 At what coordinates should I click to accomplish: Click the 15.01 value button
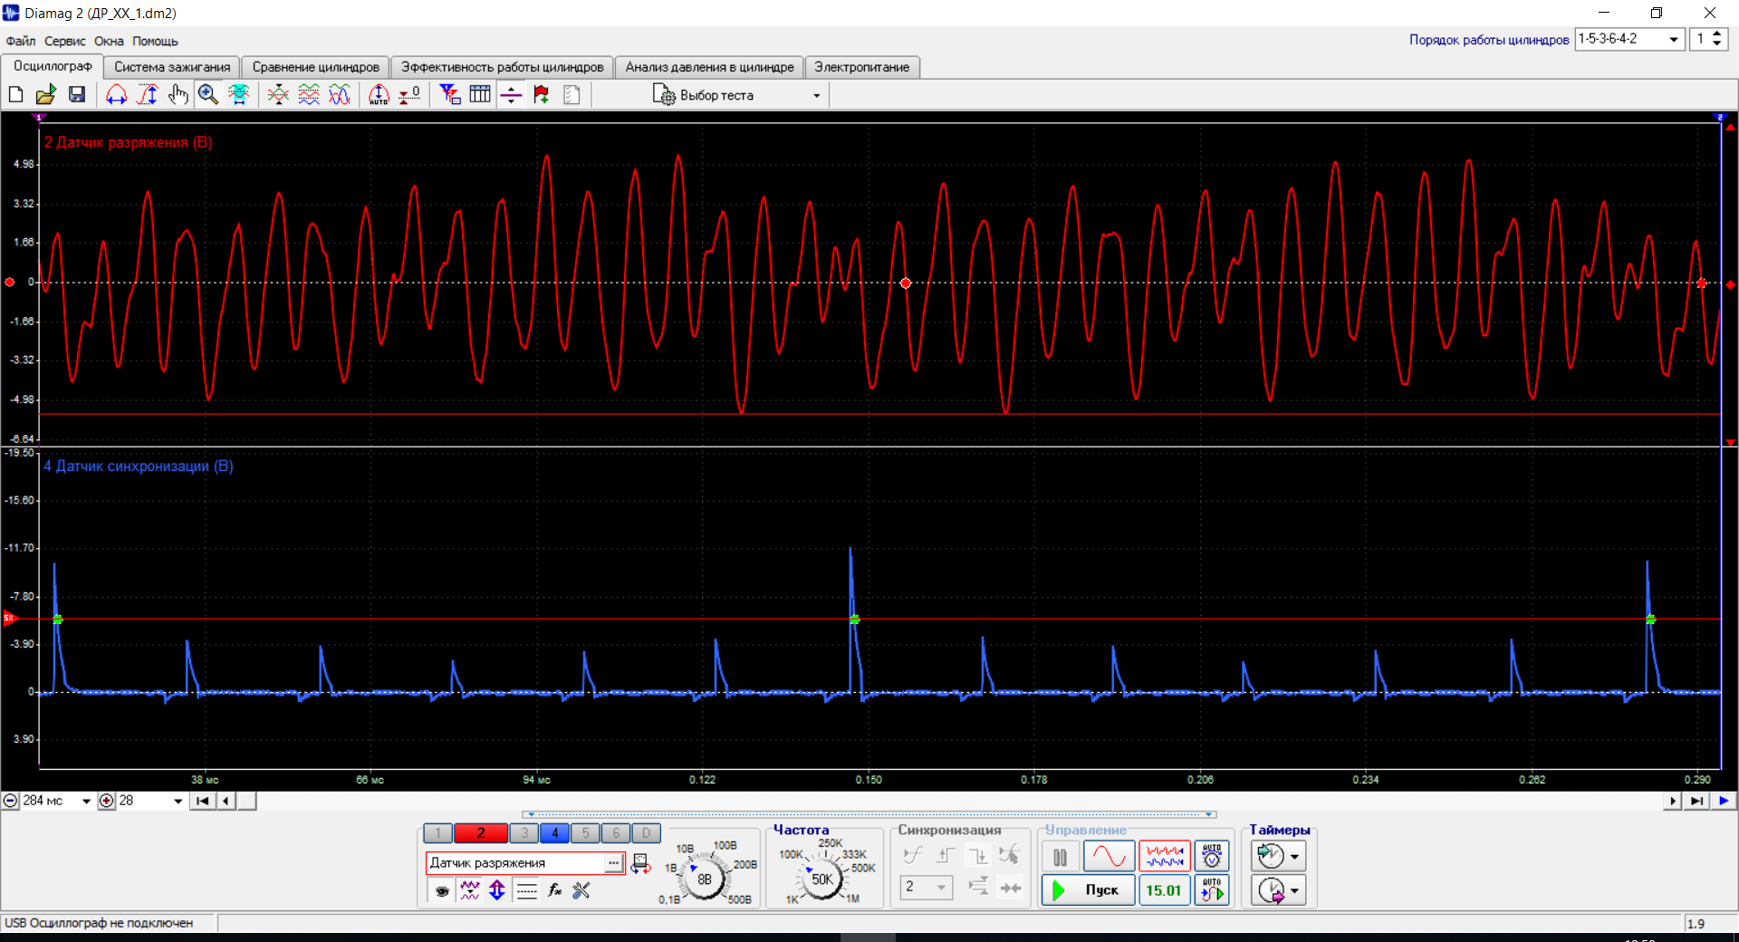(1164, 890)
